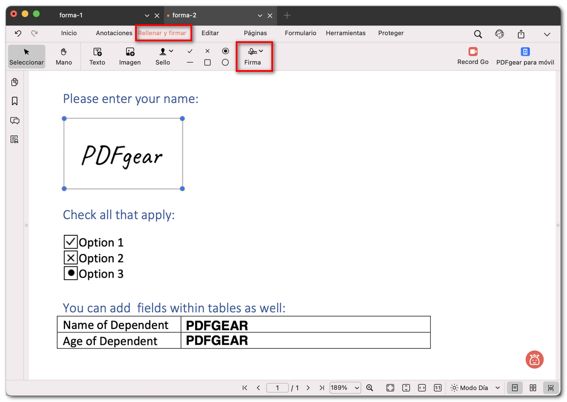Select the Mano (hand) tool
The width and height of the screenshot is (567, 402).
(63, 56)
